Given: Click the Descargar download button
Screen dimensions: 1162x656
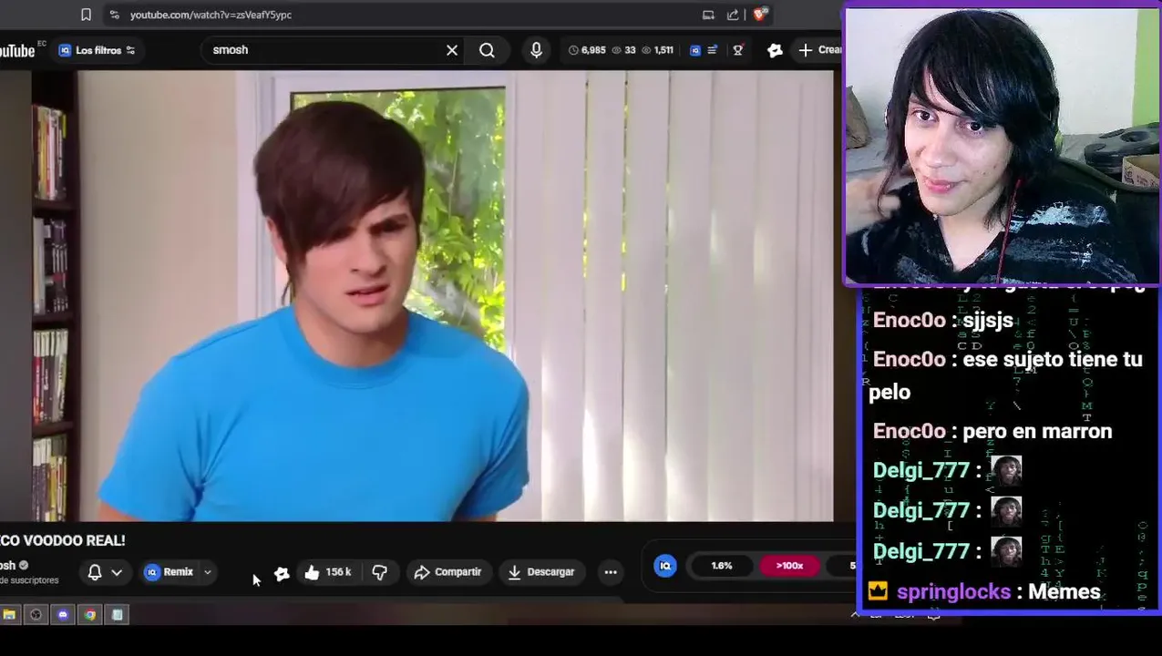Looking at the screenshot, I should click(541, 572).
